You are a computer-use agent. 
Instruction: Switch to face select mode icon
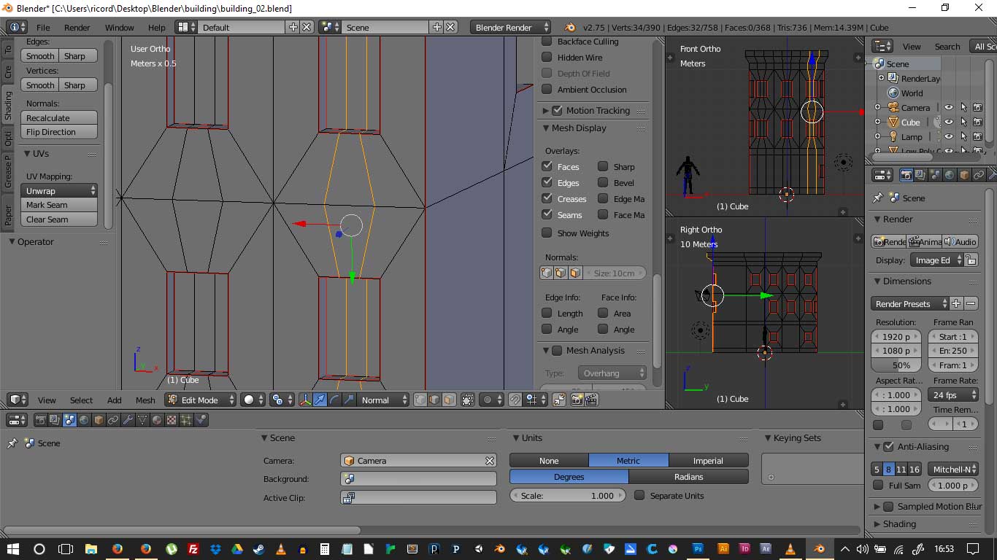[449, 400]
